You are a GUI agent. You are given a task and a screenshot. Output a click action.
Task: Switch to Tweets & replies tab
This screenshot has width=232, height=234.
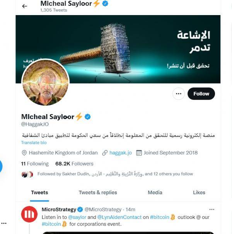point(98,193)
